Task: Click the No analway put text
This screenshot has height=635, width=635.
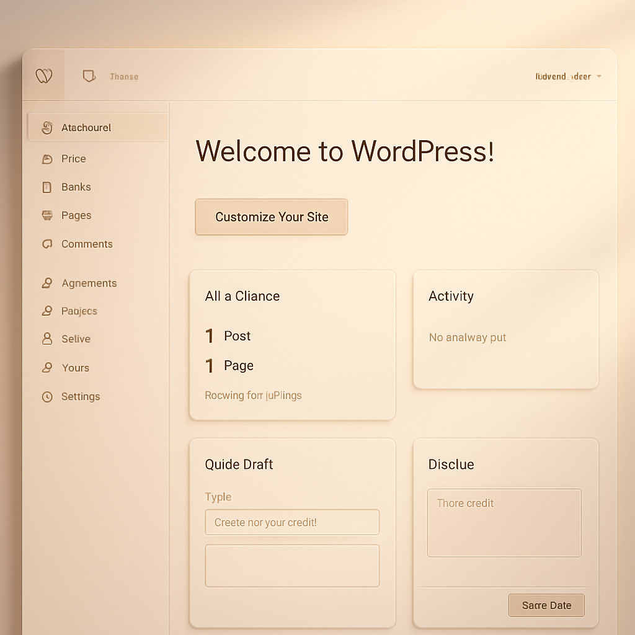Action: (x=468, y=337)
